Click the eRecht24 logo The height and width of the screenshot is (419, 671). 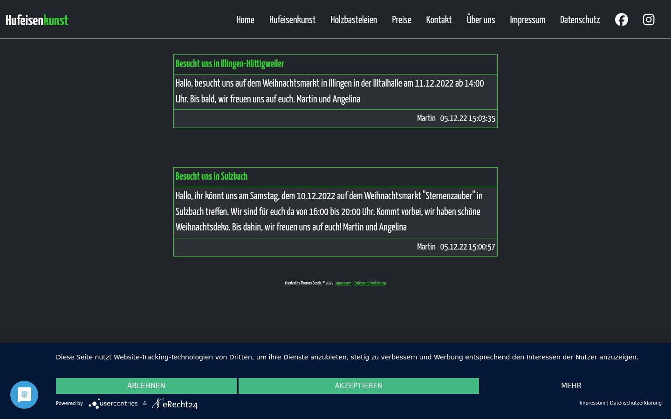point(175,404)
